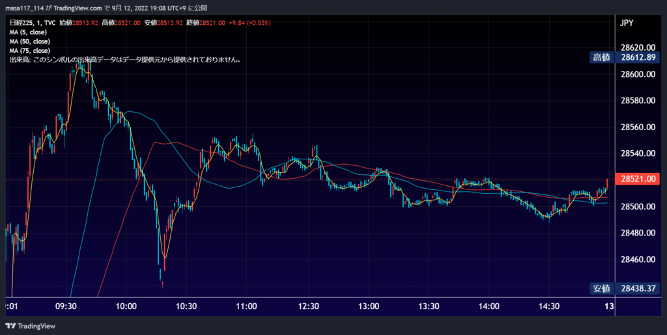Select the MA (50, close) indicator label
Viewport: 667px width, 335px height.
(x=30, y=42)
